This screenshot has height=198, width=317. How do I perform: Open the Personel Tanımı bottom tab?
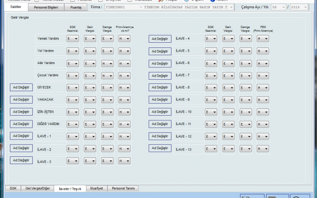[123, 189]
